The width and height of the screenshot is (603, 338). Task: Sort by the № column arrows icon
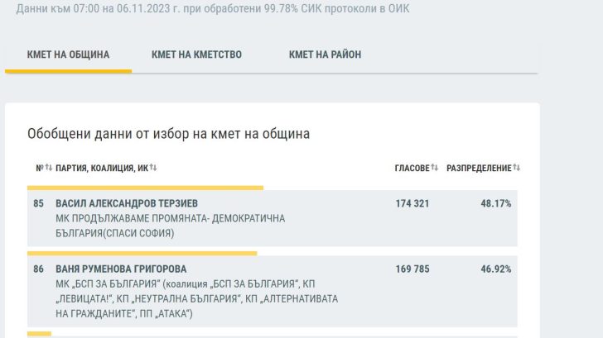pos(48,169)
